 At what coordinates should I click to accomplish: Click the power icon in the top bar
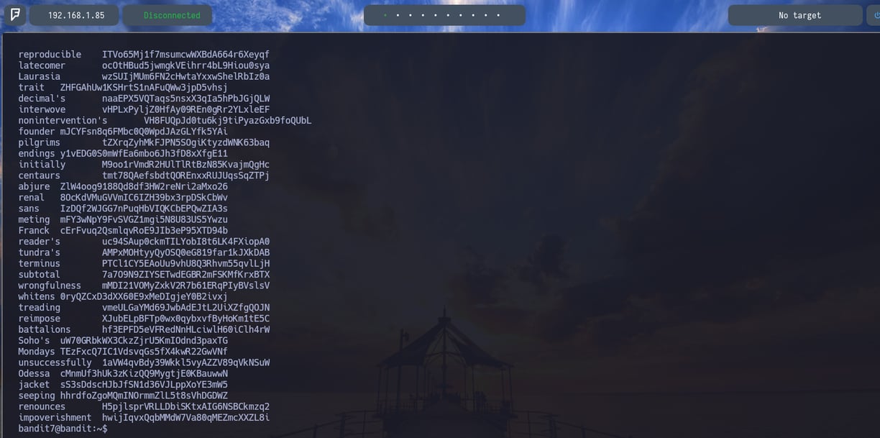pos(876,15)
